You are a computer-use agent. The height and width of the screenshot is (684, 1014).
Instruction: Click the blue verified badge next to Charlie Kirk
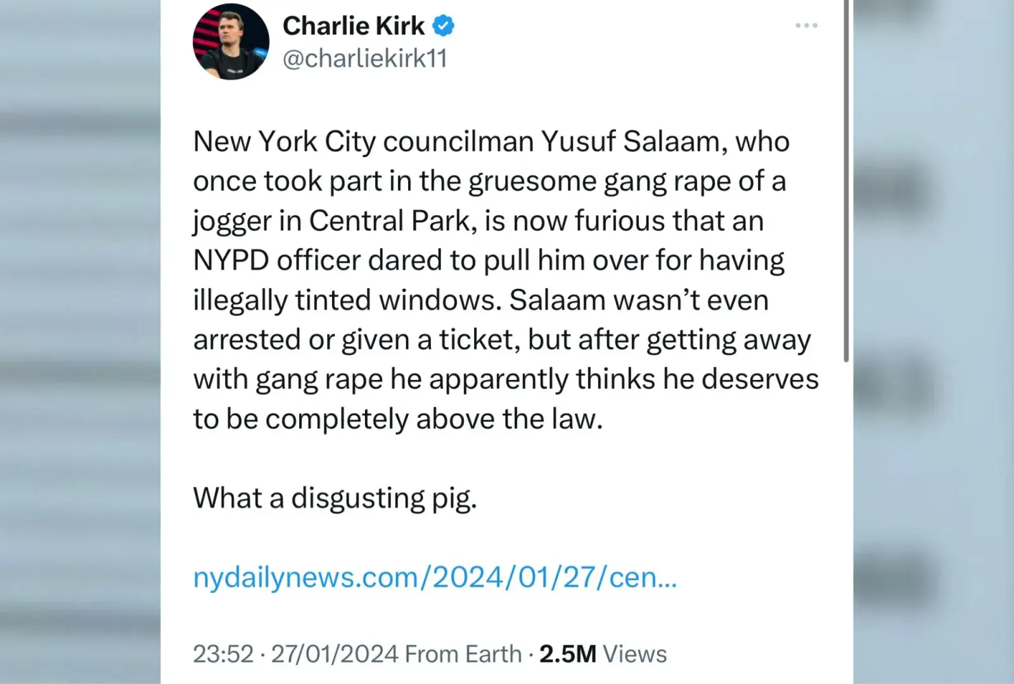[x=444, y=25]
